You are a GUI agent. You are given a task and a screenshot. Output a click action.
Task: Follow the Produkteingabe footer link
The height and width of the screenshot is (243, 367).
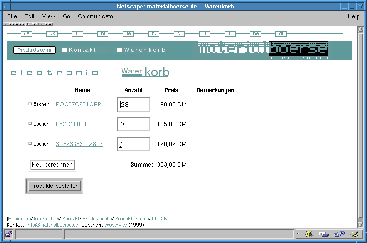pyautogui.click(x=132, y=219)
